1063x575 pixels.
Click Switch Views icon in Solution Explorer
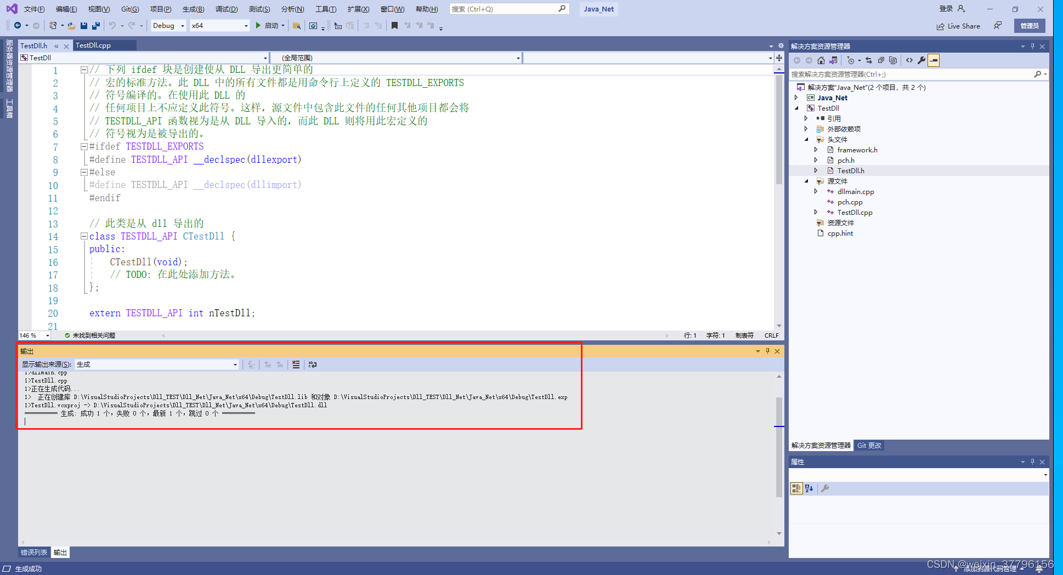pyautogui.click(x=833, y=60)
